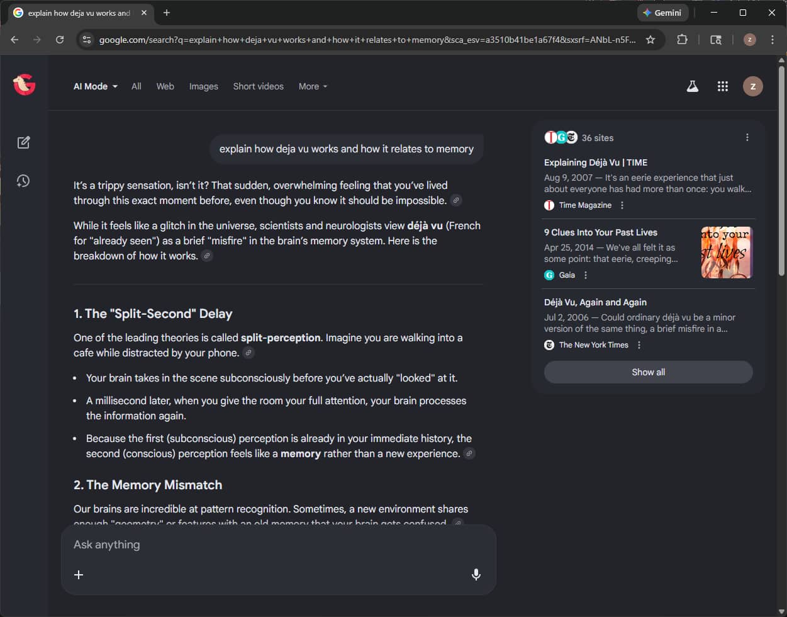
Task: Open Gemini from the title bar
Action: tap(662, 13)
